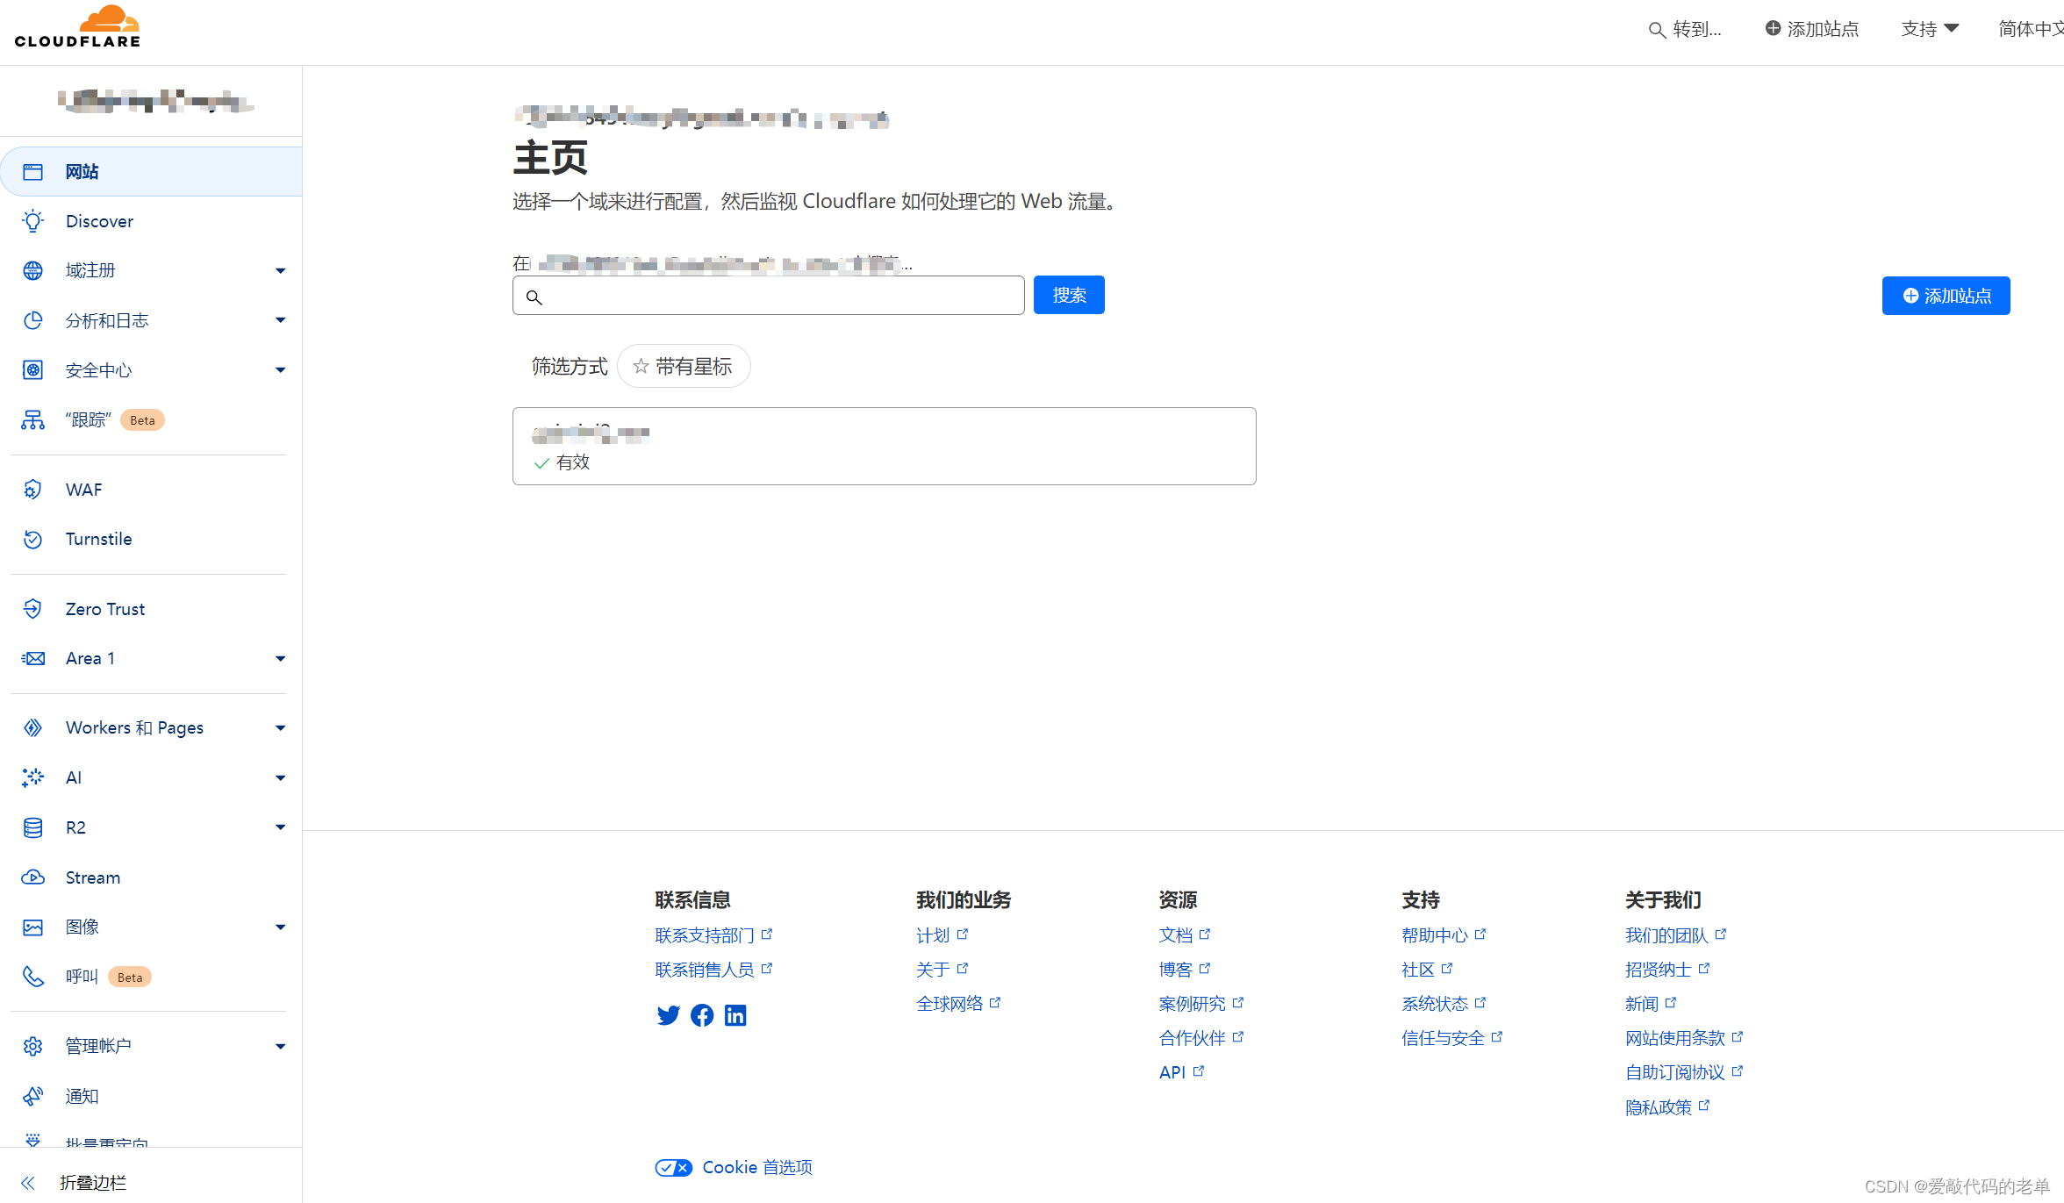
Task: Select the 网站 sidebar menu item
Action: pos(82,172)
